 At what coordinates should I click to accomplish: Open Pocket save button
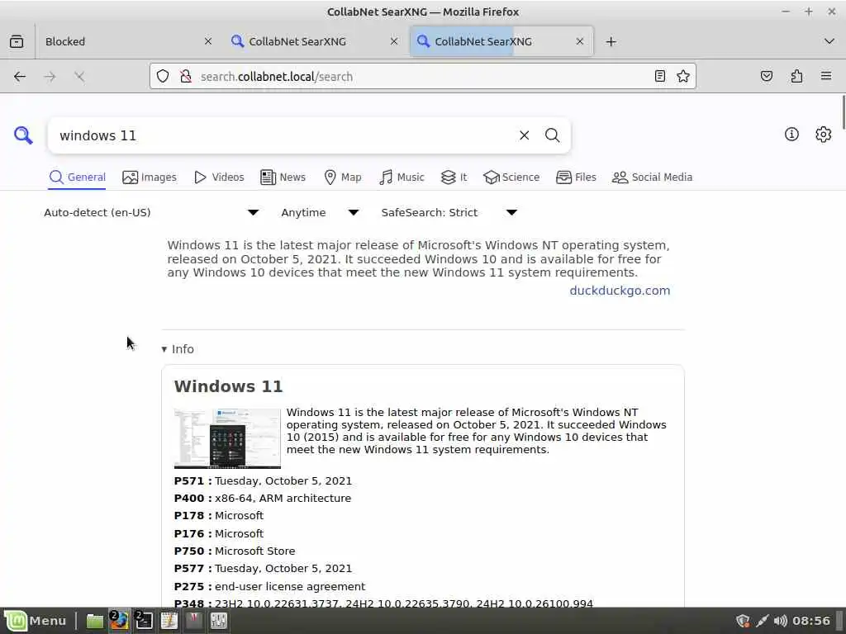(766, 77)
